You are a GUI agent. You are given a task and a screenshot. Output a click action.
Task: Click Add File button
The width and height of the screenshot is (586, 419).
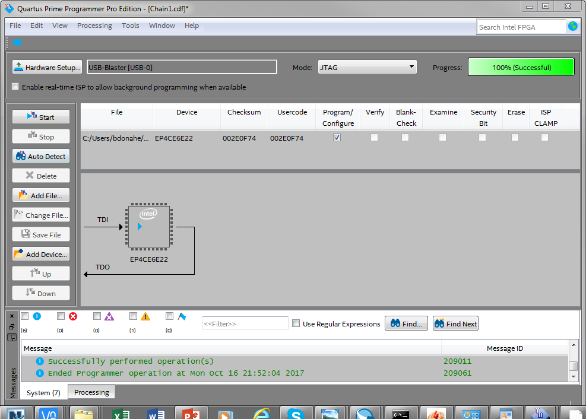click(41, 195)
